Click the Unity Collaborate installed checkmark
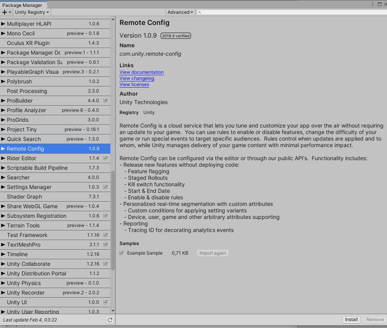This screenshot has width=387, height=328. click(x=105, y=264)
